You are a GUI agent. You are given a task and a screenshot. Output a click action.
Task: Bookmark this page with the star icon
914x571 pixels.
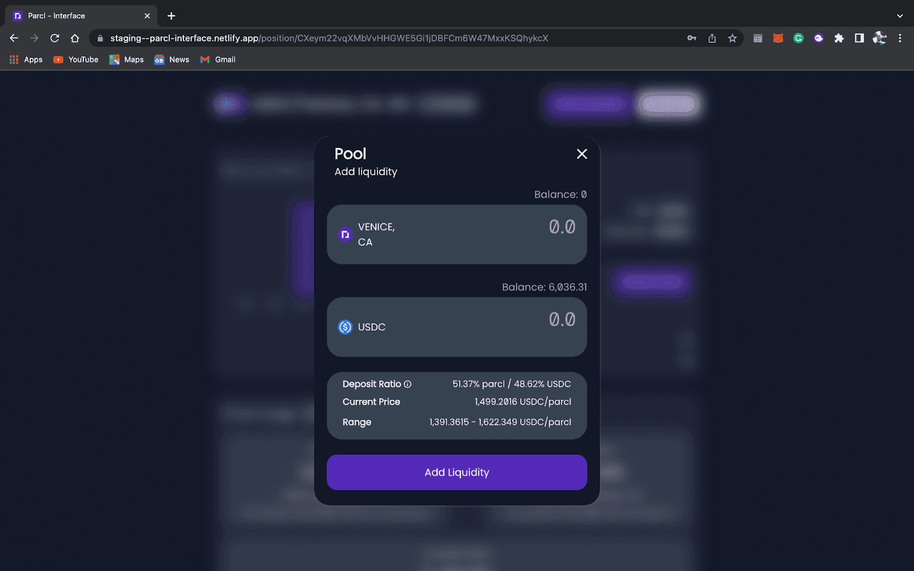tap(732, 38)
